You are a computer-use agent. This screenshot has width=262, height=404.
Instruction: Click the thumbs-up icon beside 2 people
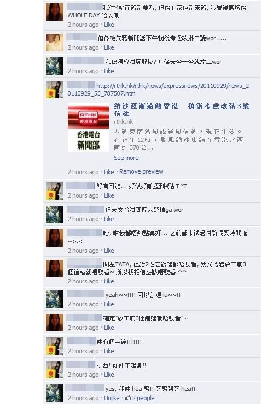(128, 398)
